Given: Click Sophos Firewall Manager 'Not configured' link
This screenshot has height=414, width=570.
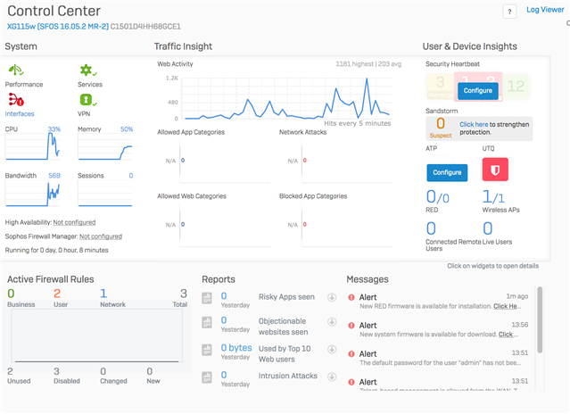Looking at the screenshot, I should point(101,236).
